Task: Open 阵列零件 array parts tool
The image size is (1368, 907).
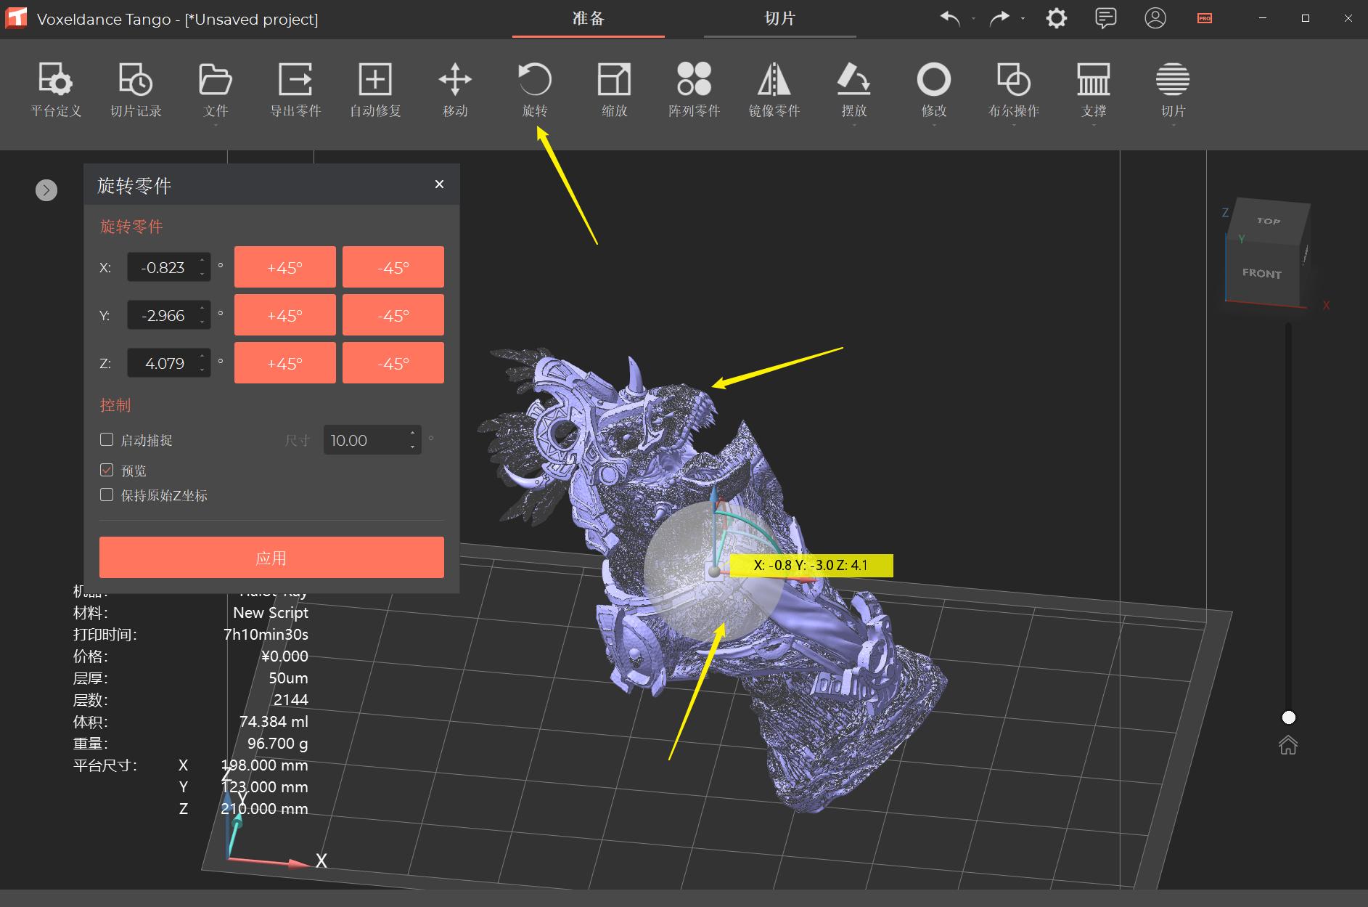Action: pos(694,89)
